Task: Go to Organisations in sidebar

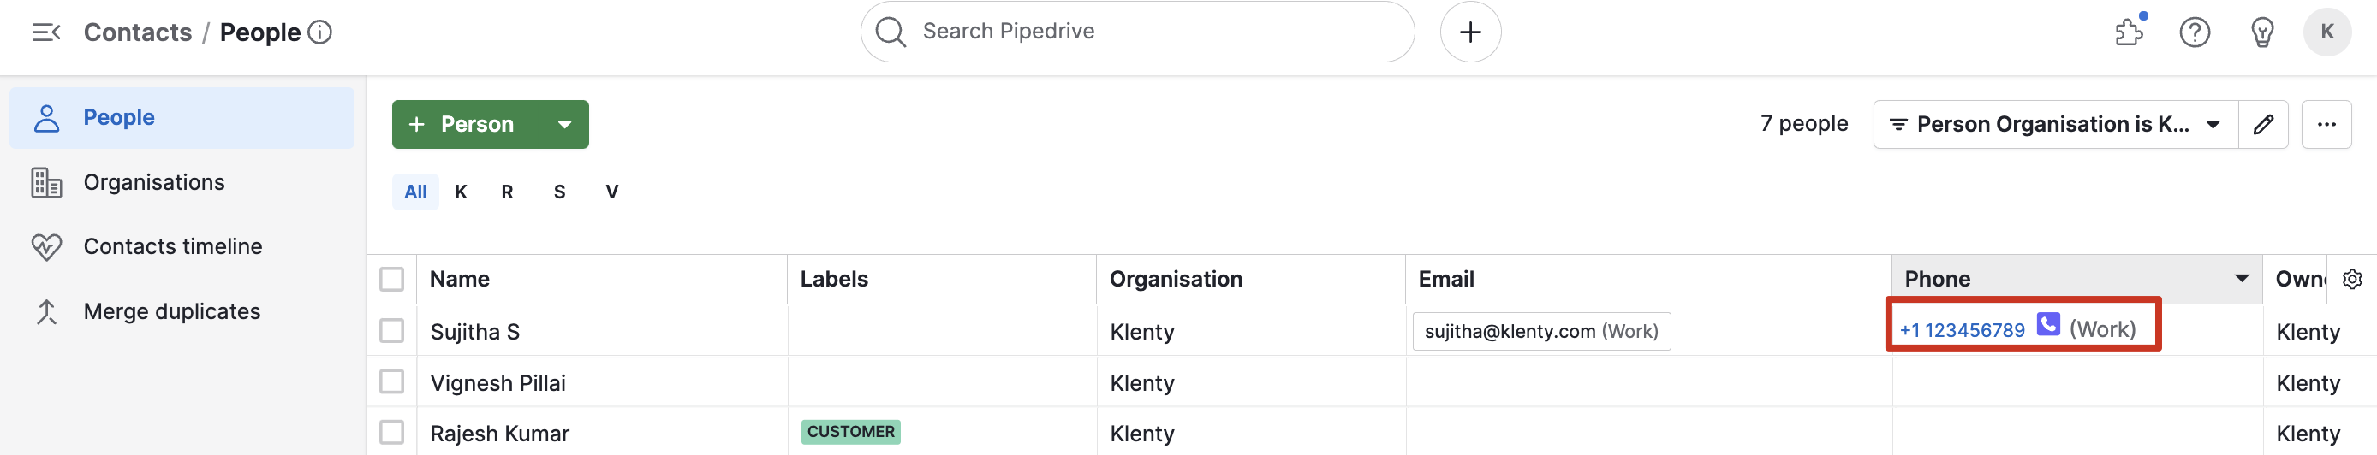Action: (x=153, y=182)
